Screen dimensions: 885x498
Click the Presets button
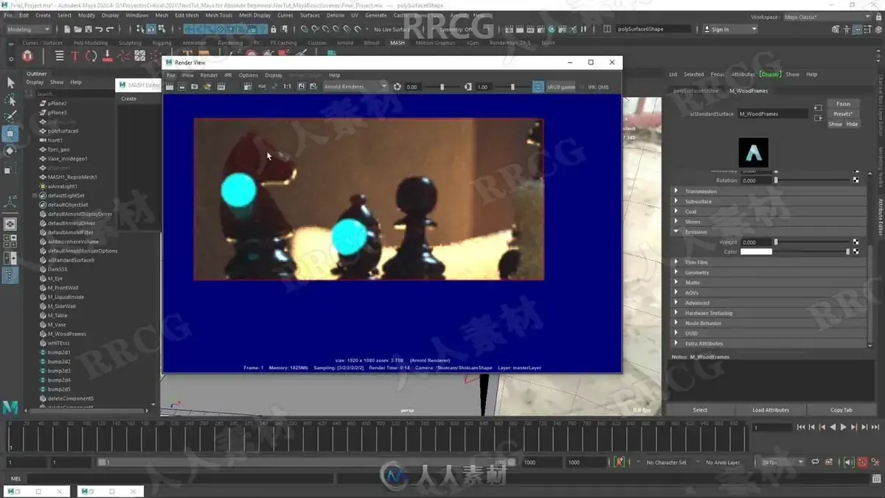[843, 114]
